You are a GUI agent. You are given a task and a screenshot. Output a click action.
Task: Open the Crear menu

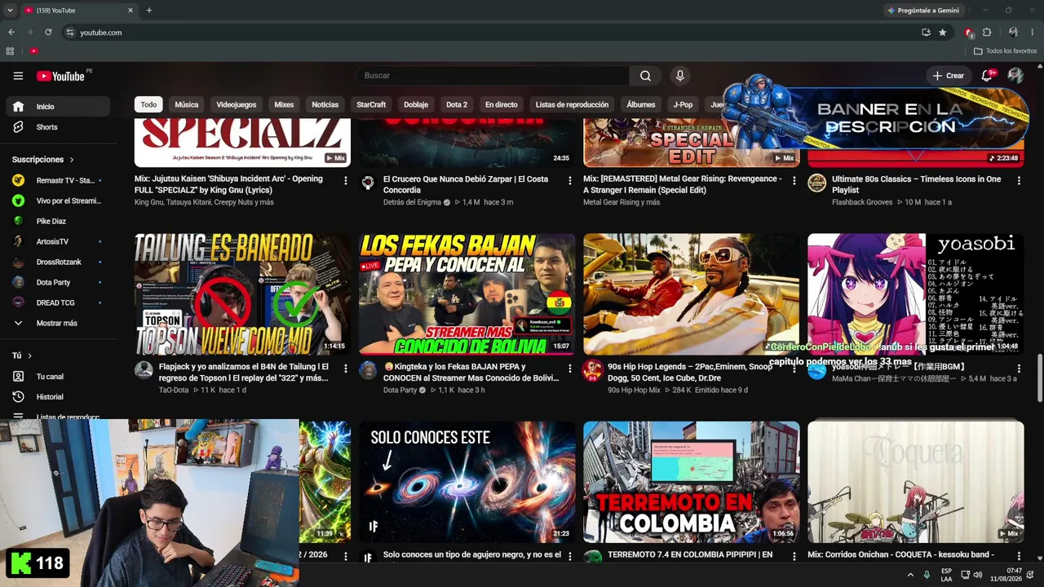tap(949, 76)
